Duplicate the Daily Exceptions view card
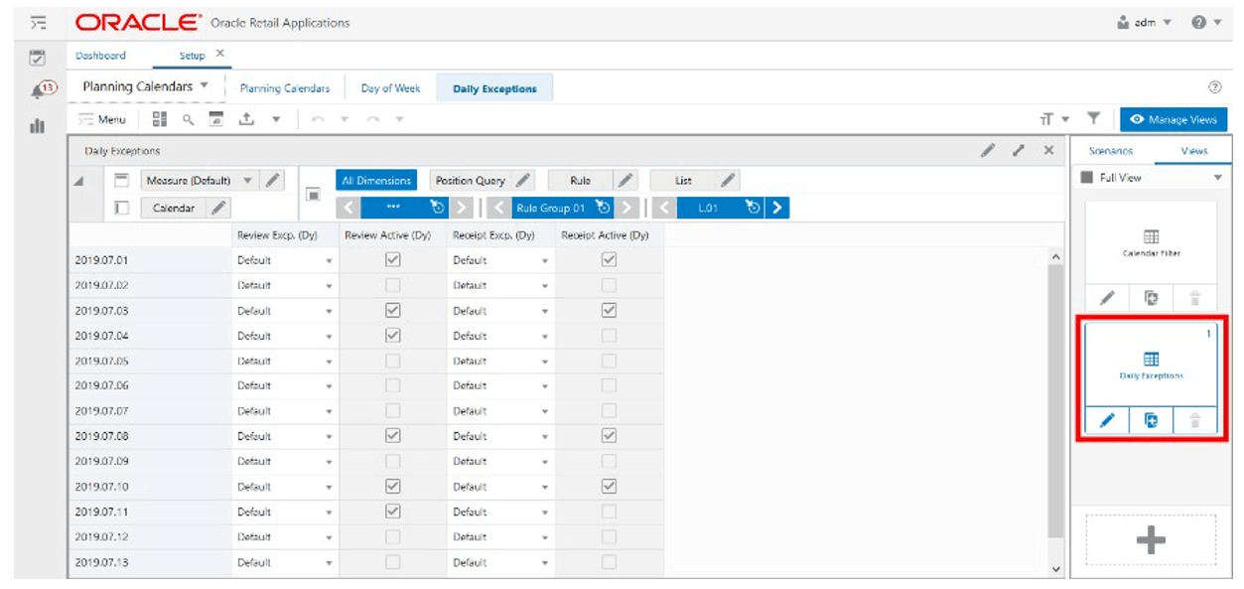This screenshot has width=1244, height=589. tap(1152, 421)
